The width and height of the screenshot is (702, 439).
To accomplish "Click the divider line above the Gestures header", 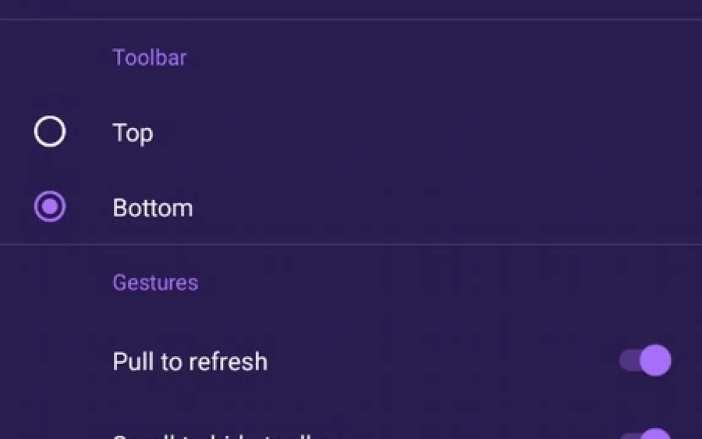I will click(351, 245).
